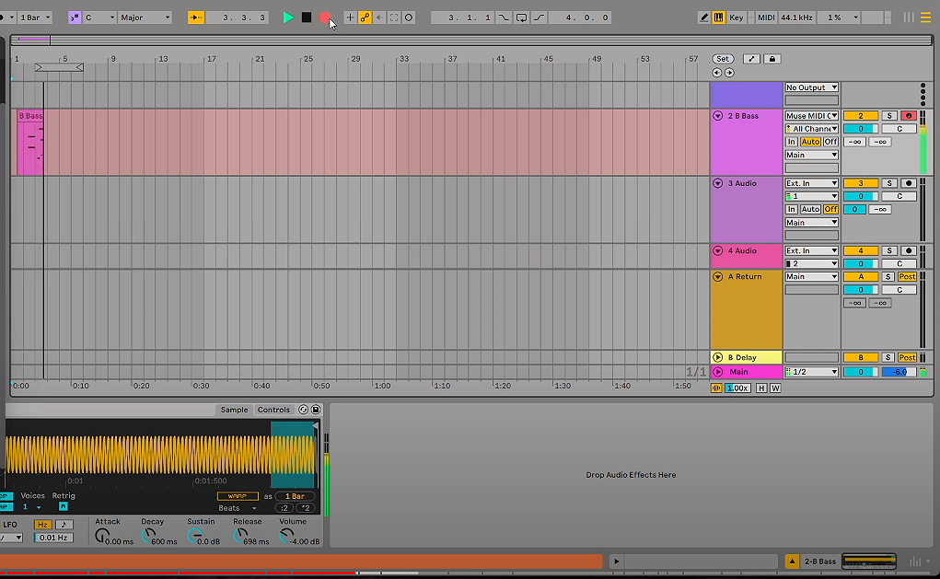Click the Play button in the transport
This screenshot has width=940, height=579.
[288, 17]
